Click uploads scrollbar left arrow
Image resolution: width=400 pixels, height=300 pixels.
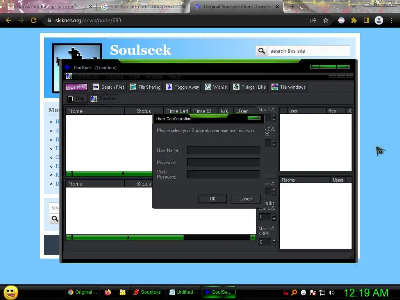(x=69, y=237)
